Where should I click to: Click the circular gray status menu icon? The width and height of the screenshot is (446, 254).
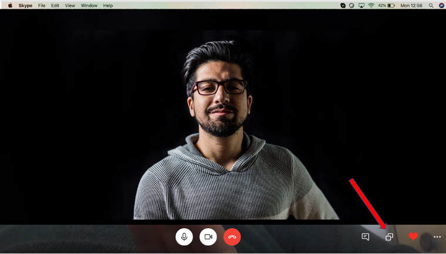click(352, 5)
